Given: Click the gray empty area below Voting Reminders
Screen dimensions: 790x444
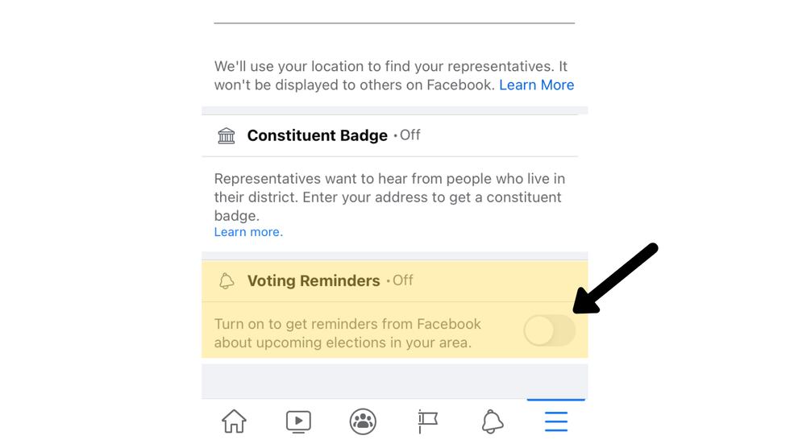Looking at the screenshot, I should click(394, 380).
